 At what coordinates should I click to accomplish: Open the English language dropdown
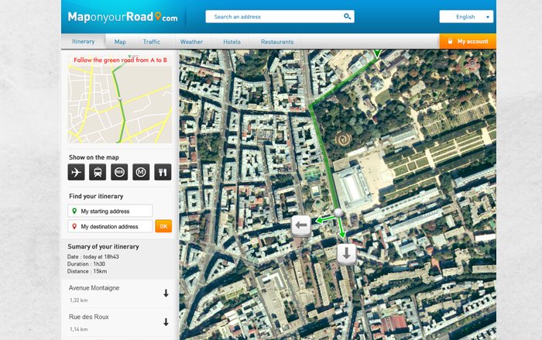[465, 16]
